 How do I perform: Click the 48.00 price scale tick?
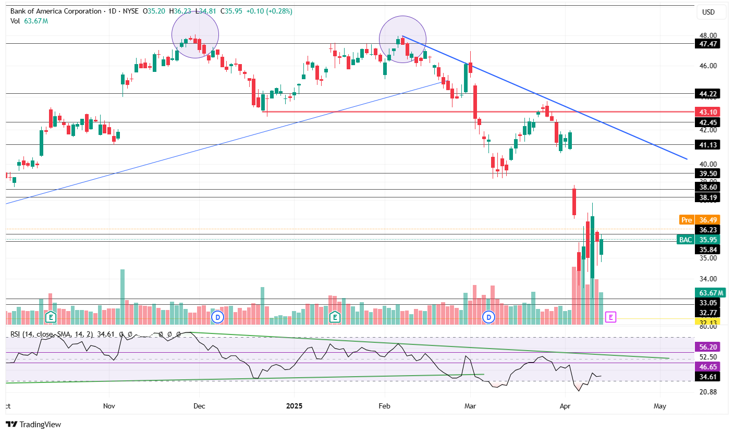click(x=707, y=35)
